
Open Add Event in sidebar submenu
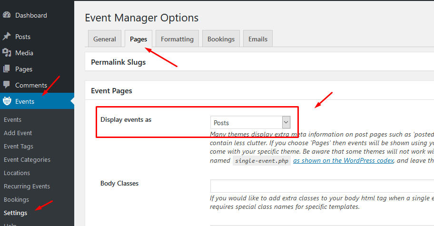pos(18,133)
